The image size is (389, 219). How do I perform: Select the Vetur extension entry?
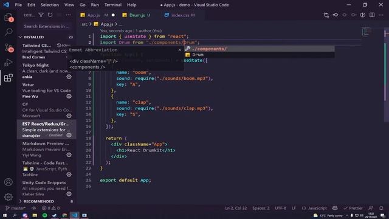tap(46, 91)
